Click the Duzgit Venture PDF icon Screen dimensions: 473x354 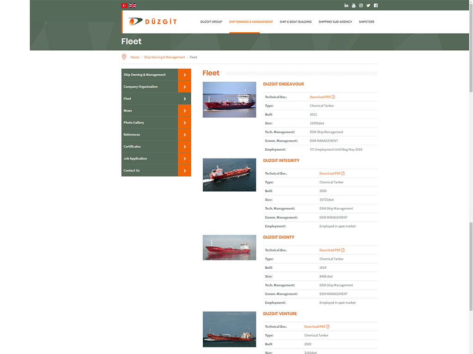(328, 327)
